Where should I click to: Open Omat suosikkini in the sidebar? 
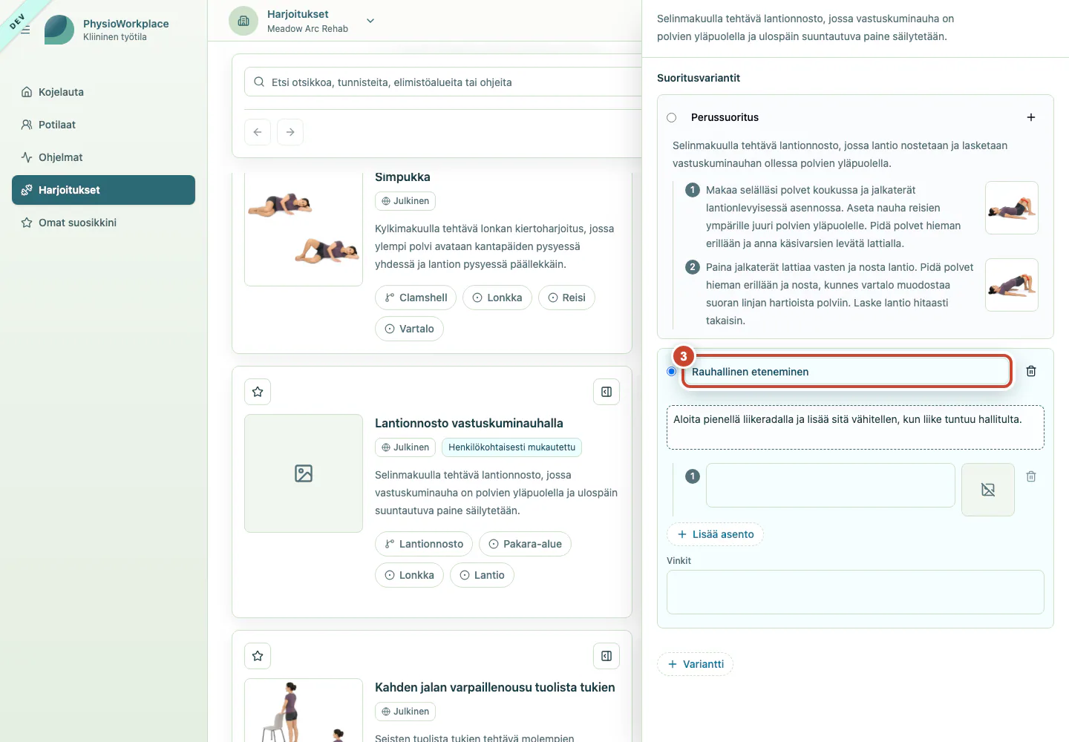coord(103,223)
